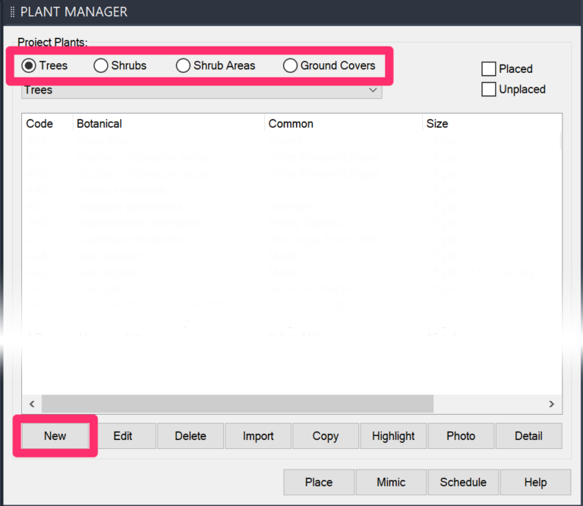
Task: Open the Trees category dropdown
Action: tap(201, 90)
